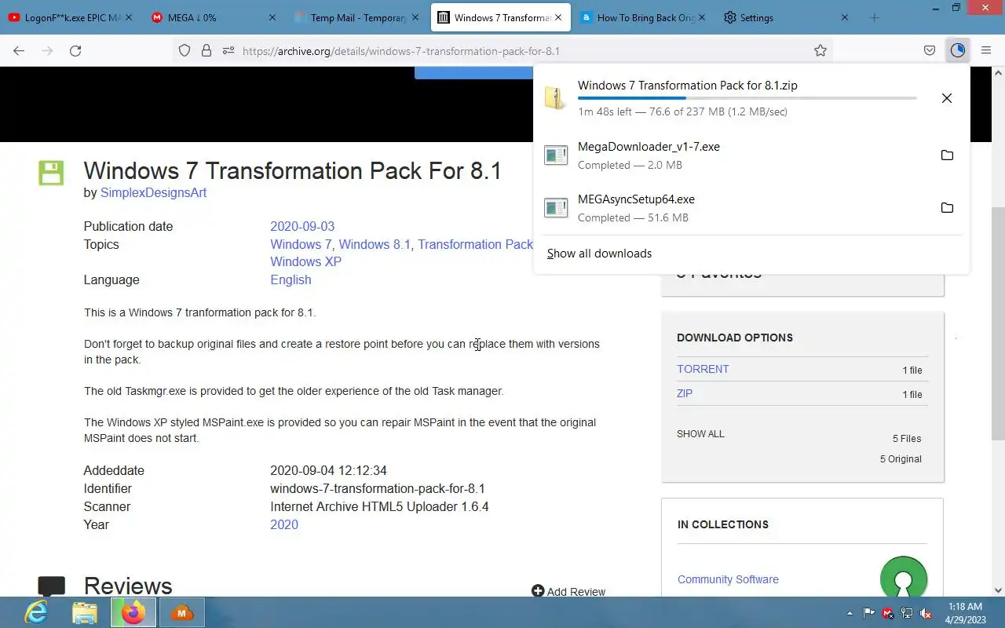This screenshot has width=1005, height=628.
Task: Click the scroll down arrow of page
Action: pyautogui.click(x=998, y=590)
